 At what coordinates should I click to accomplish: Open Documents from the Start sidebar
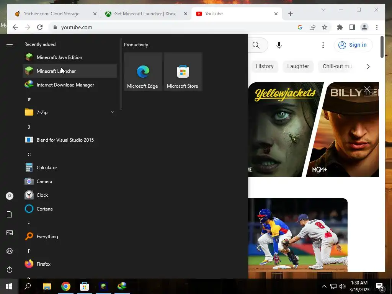(10, 214)
